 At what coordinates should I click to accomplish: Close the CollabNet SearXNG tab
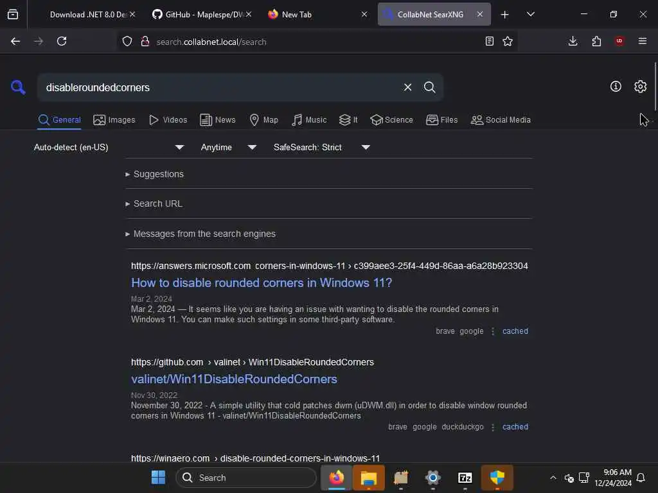479,14
